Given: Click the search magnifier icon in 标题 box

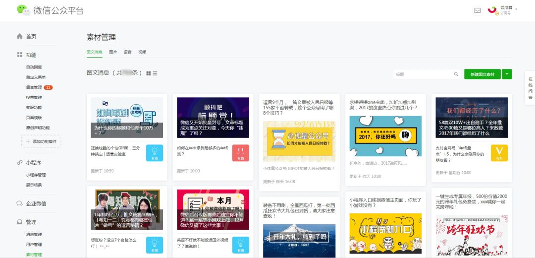Looking at the screenshot, I should (x=456, y=74).
